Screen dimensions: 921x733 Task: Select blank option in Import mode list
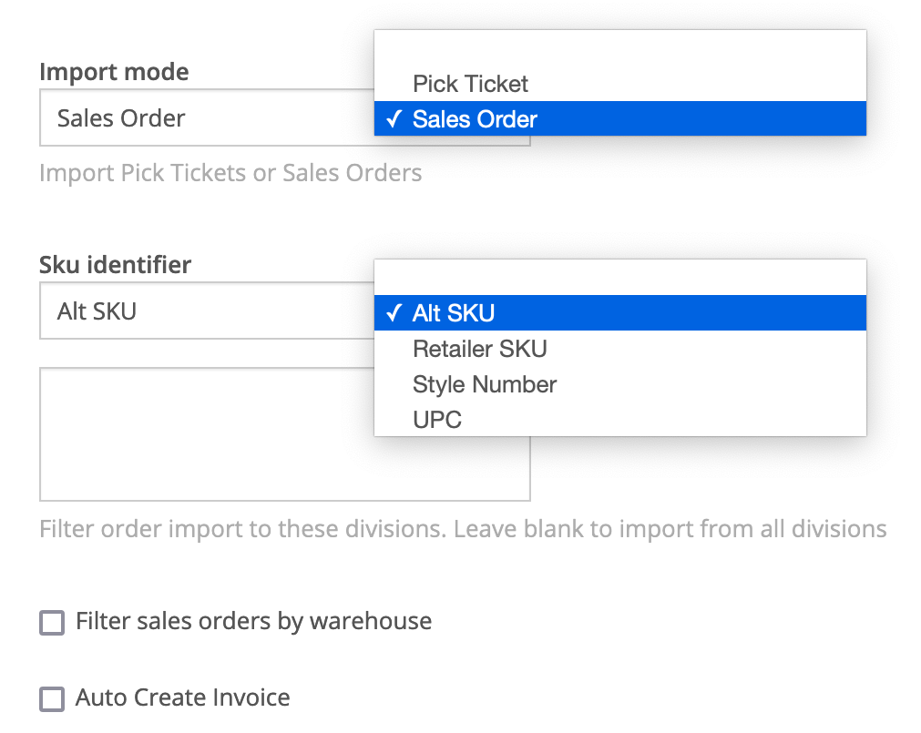tap(619, 48)
